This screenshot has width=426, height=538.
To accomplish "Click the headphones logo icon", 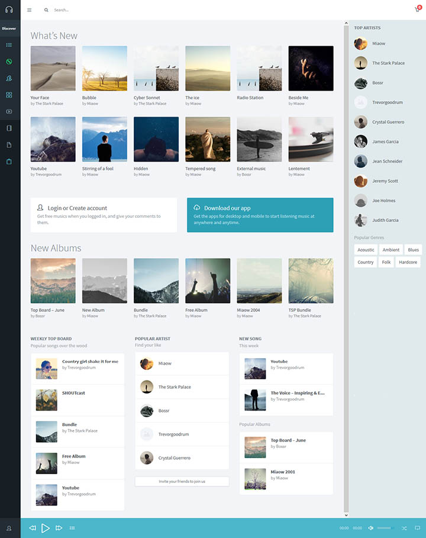I will (9, 9).
